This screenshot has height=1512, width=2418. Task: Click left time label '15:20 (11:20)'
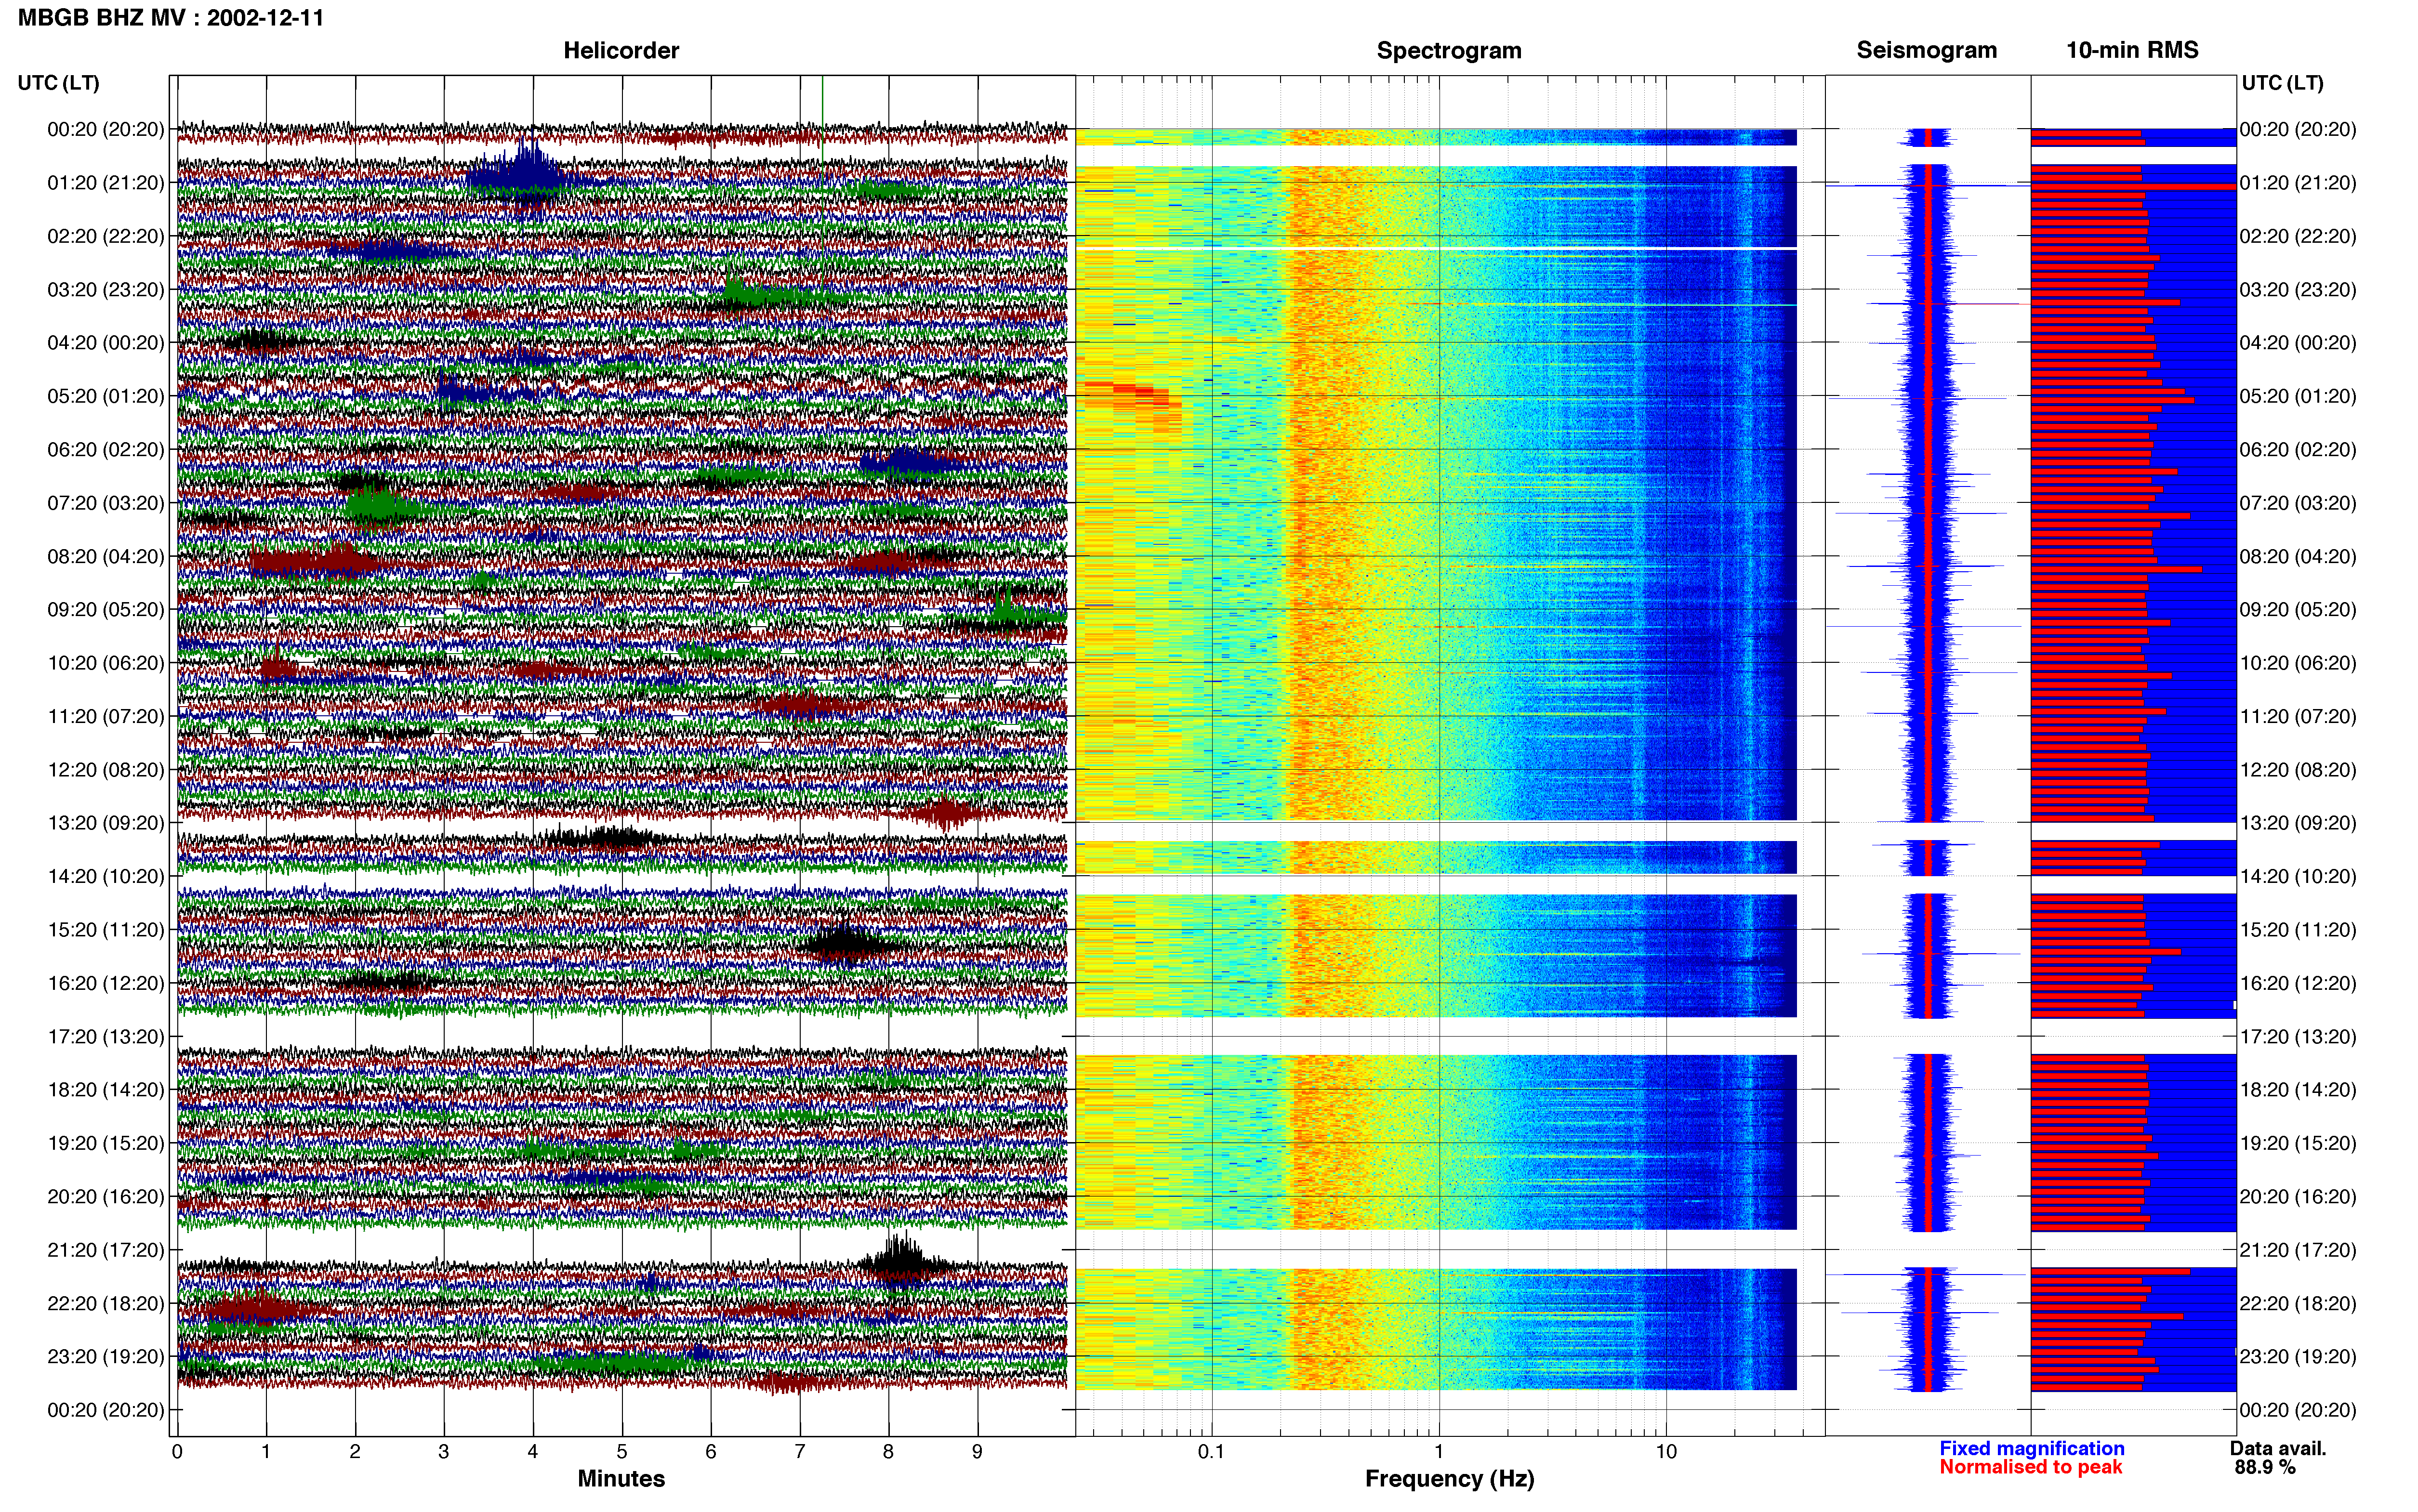[106, 930]
